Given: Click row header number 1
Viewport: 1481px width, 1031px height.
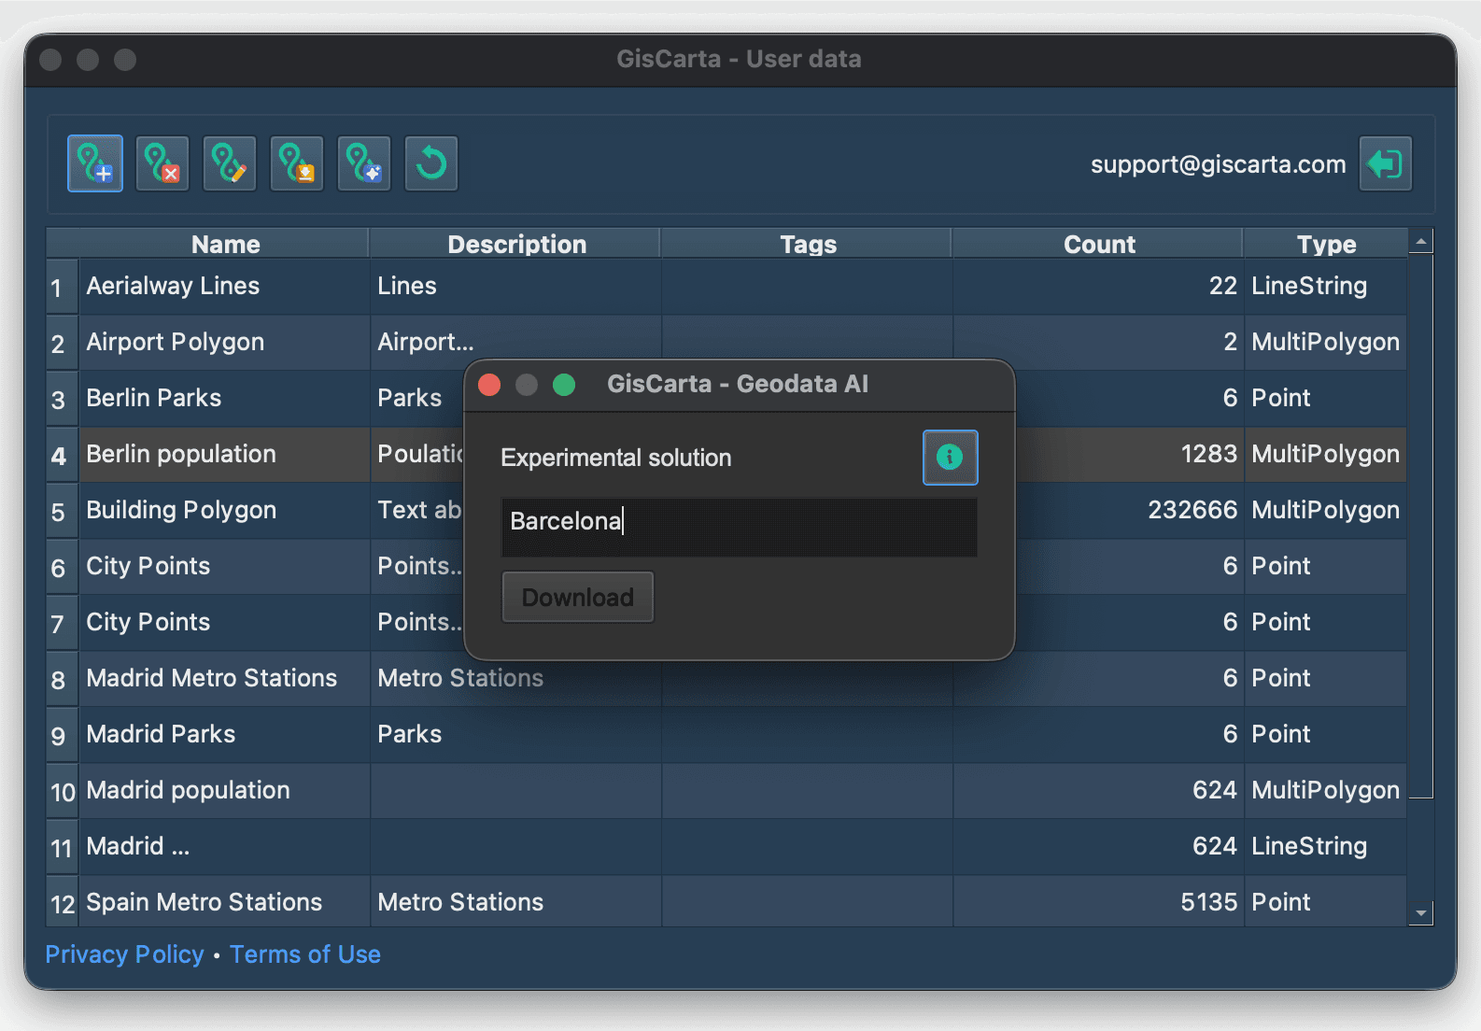Looking at the screenshot, I should click(x=62, y=287).
